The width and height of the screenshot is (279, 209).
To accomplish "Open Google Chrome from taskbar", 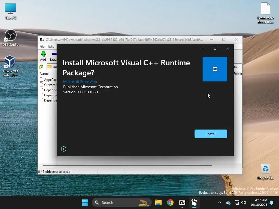I will click(170, 202).
